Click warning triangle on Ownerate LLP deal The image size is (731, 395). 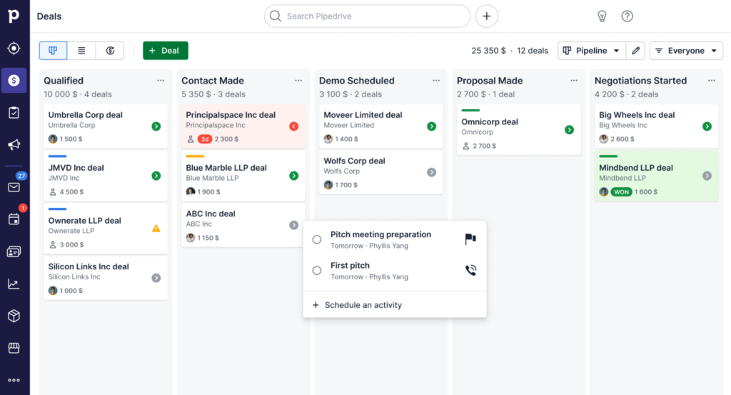click(156, 229)
